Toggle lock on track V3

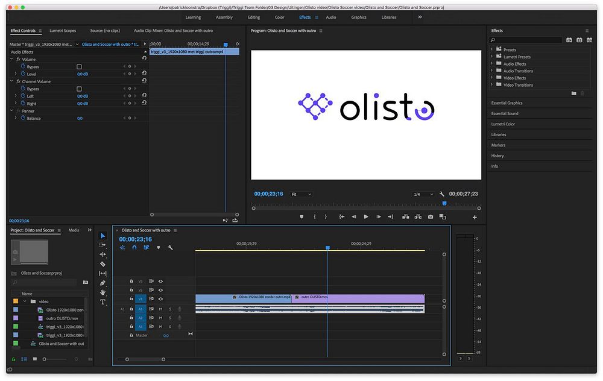click(131, 281)
